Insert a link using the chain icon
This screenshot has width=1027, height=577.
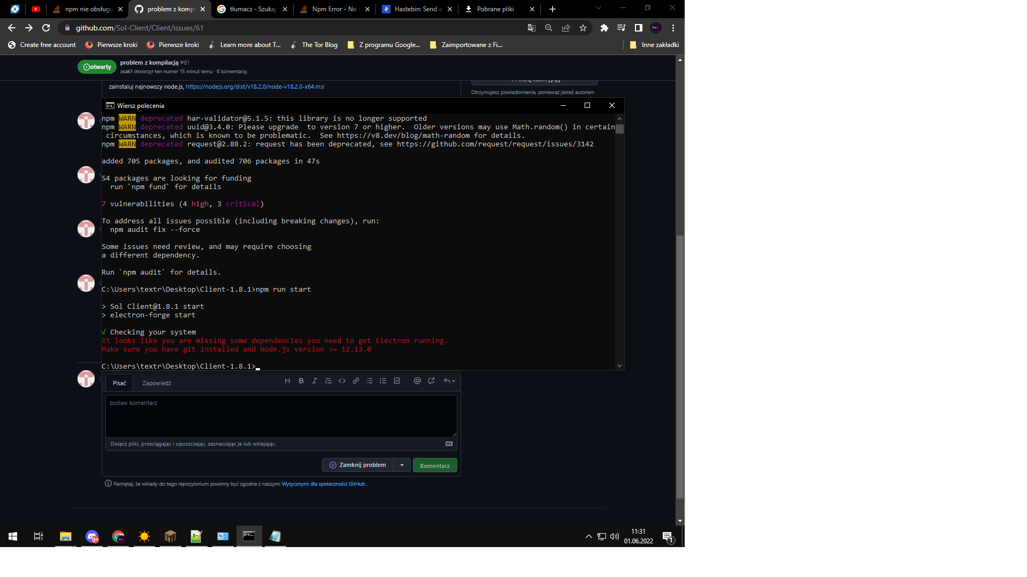356,381
